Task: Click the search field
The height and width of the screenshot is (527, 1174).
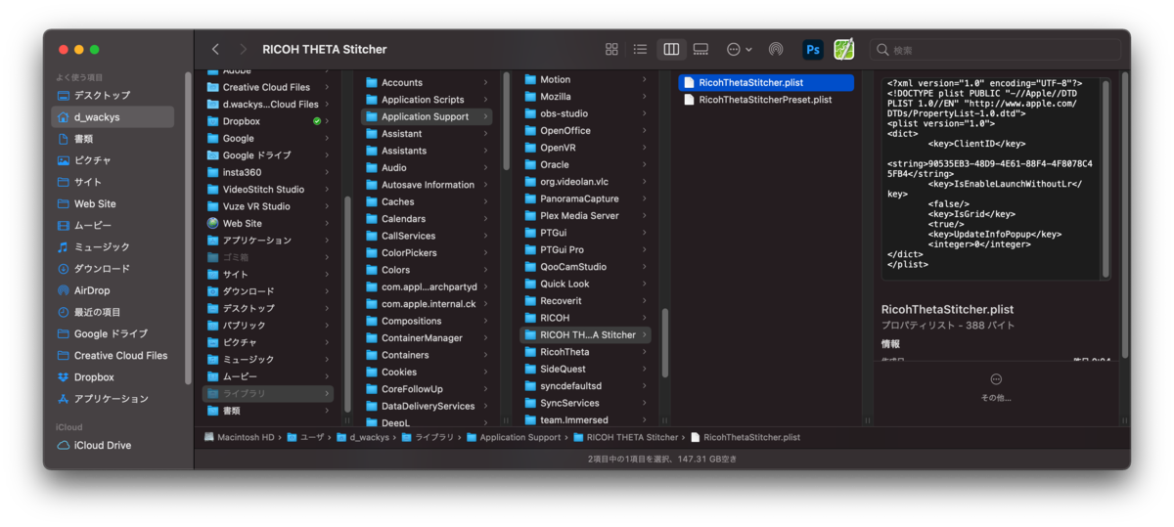Action: [x=995, y=50]
